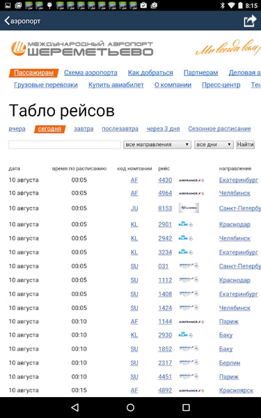Click SU code in flight 1408 row
This screenshot has width=261, height=418.
(134, 294)
